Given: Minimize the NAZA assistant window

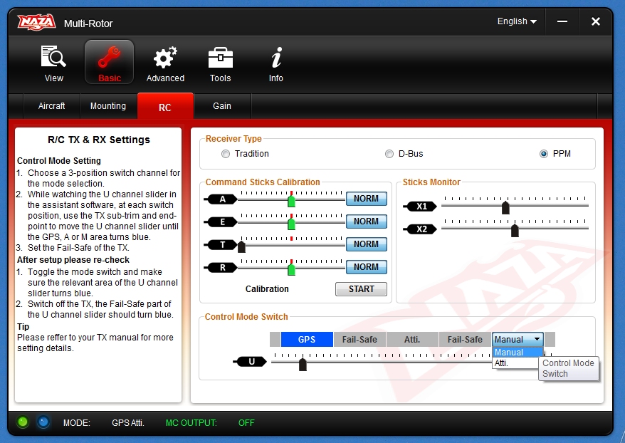Looking at the screenshot, I should pos(562,21).
